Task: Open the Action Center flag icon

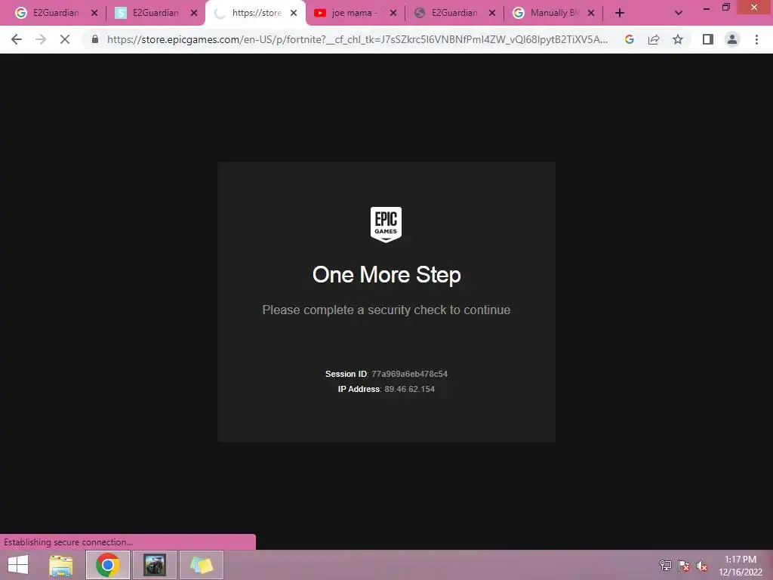Action: (x=684, y=566)
